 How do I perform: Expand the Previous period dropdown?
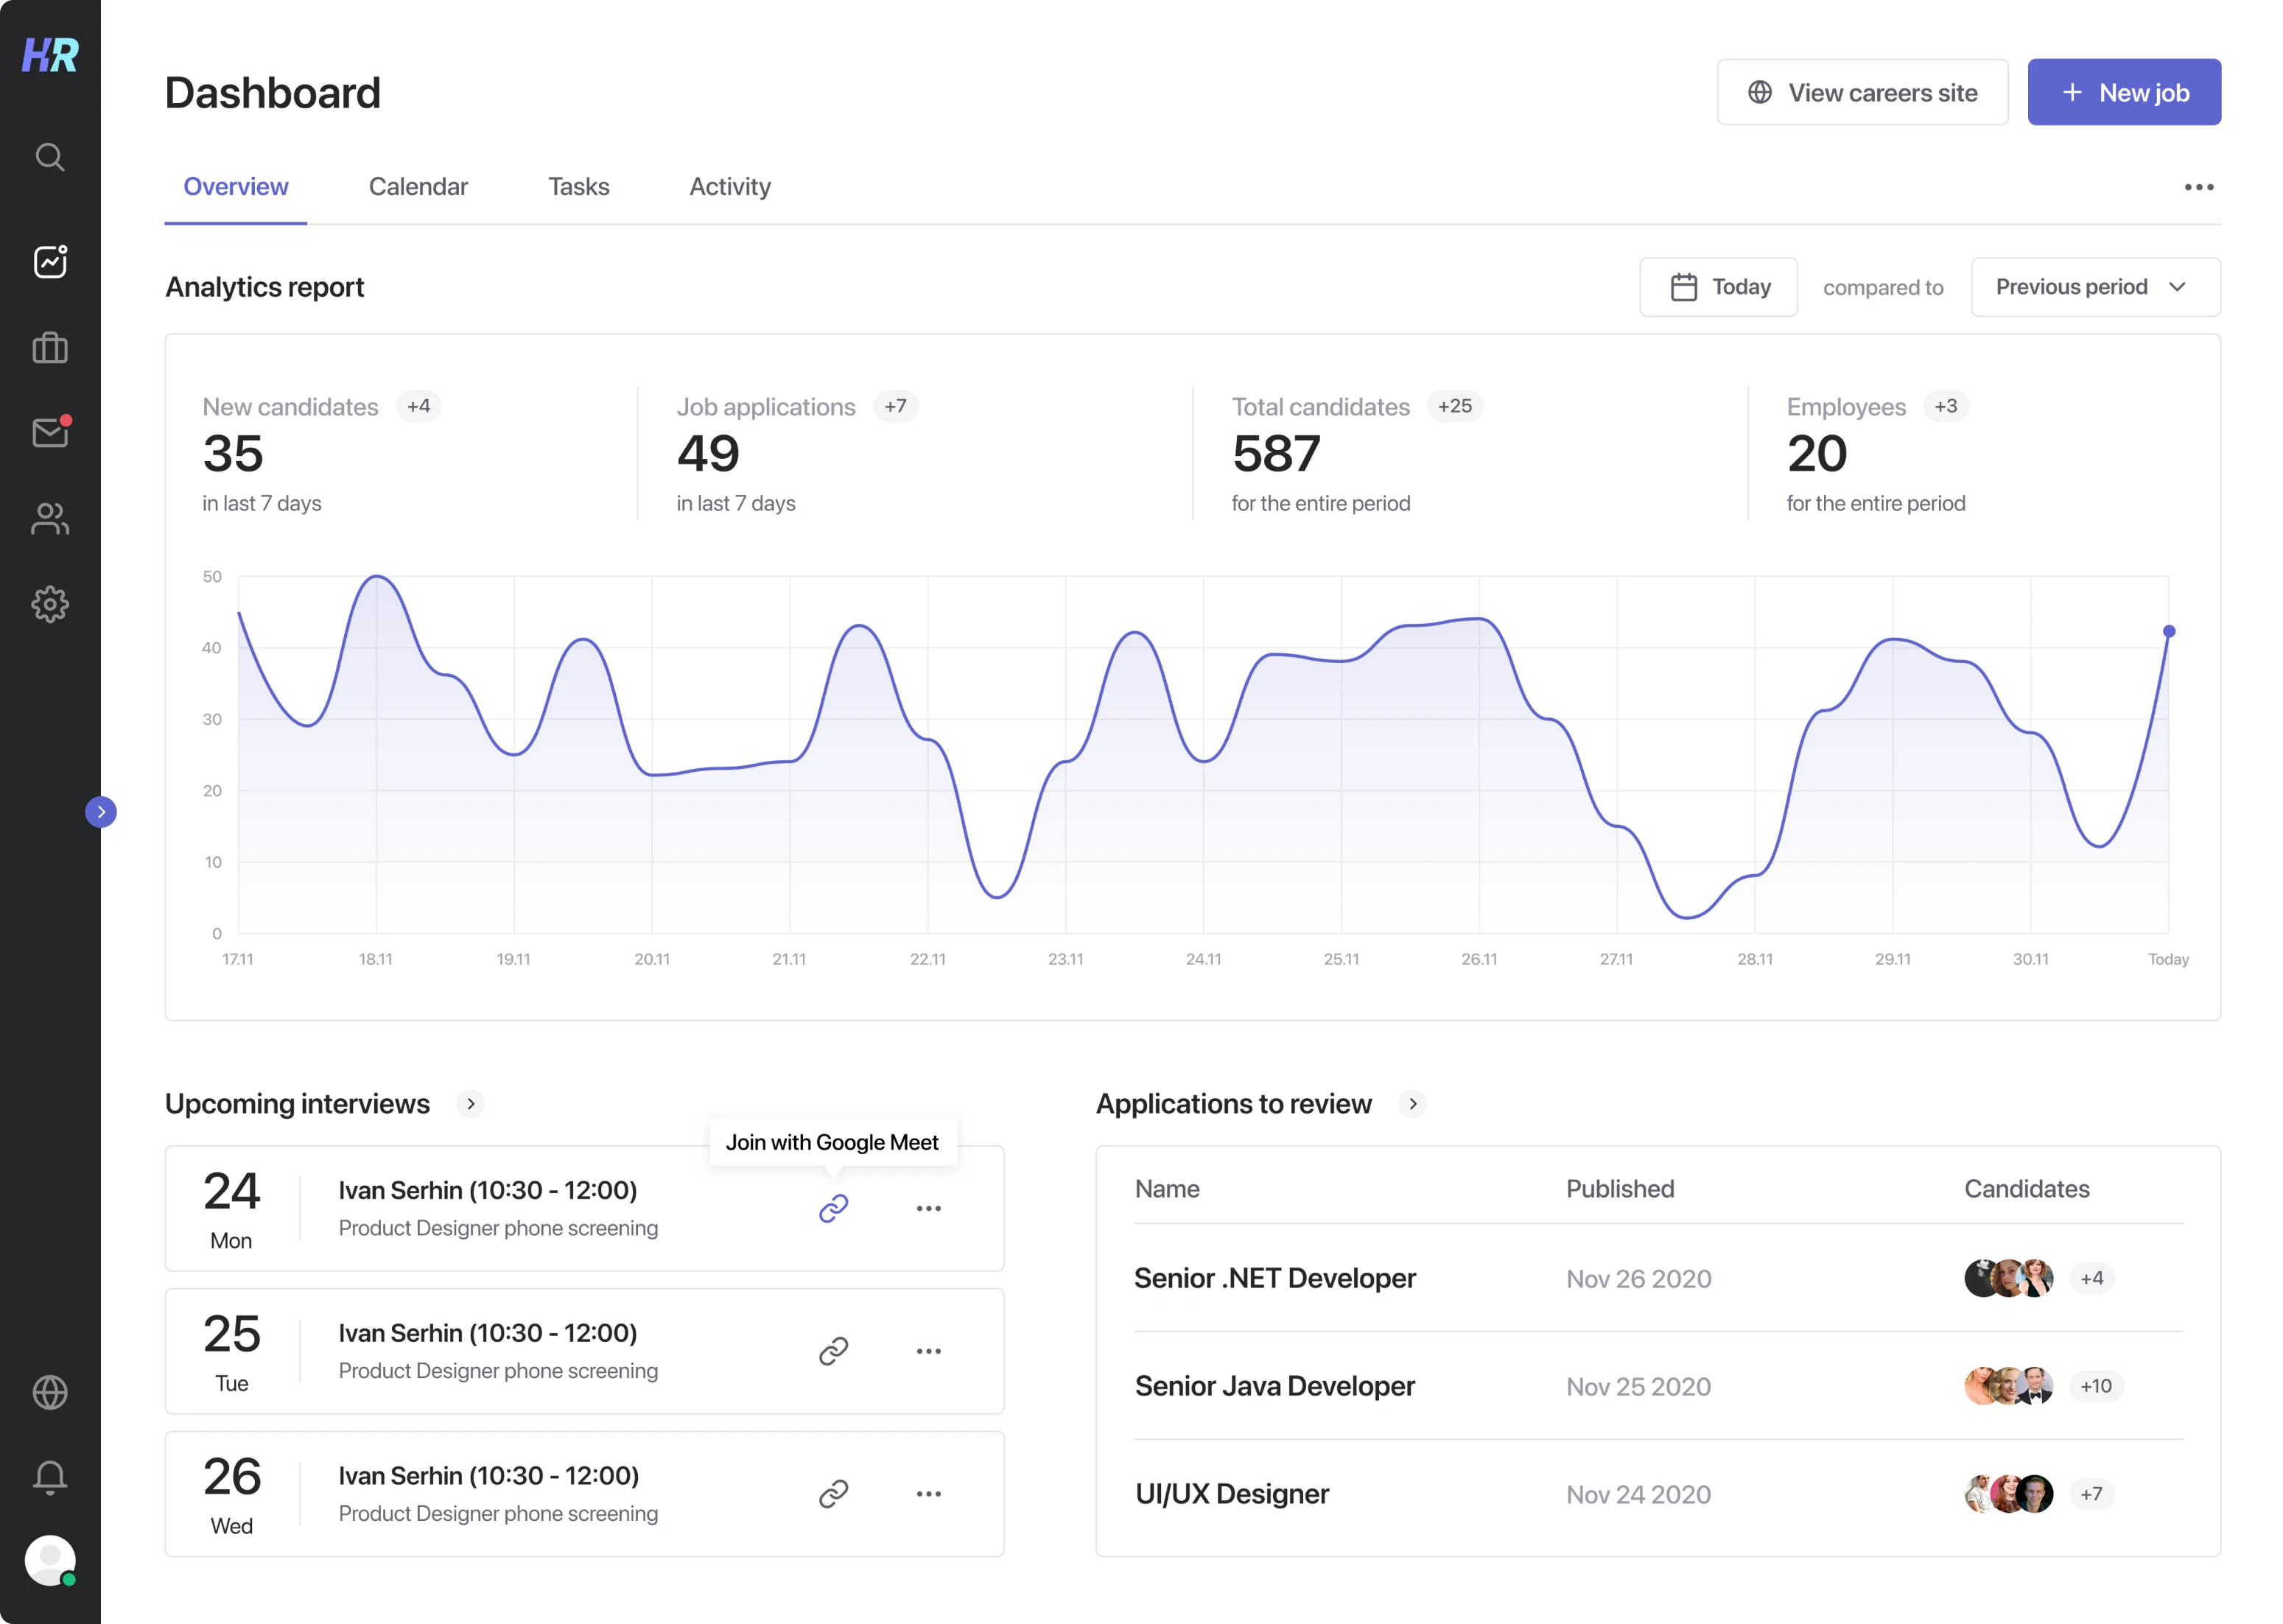2094,287
